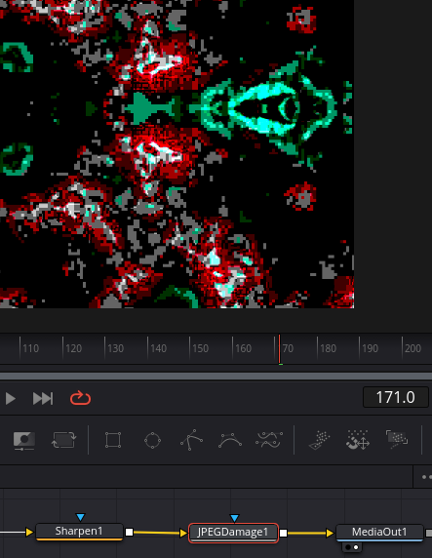Add a Matte Control node from toolbar
This screenshot has width=432, height=558.
[23, 441]
